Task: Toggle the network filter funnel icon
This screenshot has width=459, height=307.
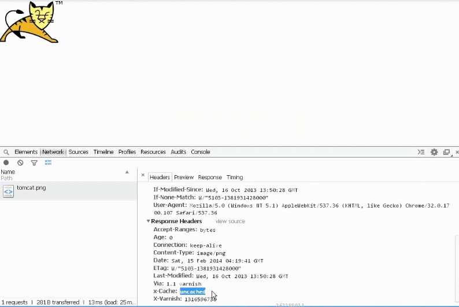Action: pyautogui.click(x=34, y=162)
